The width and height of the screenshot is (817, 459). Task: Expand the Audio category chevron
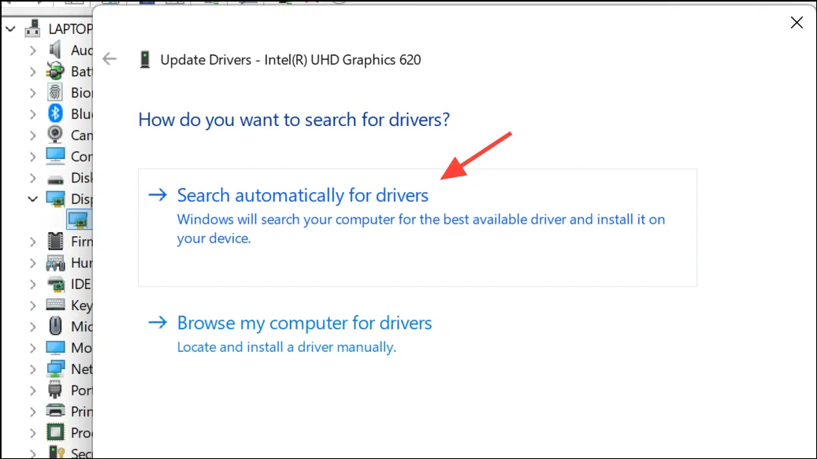33,50
